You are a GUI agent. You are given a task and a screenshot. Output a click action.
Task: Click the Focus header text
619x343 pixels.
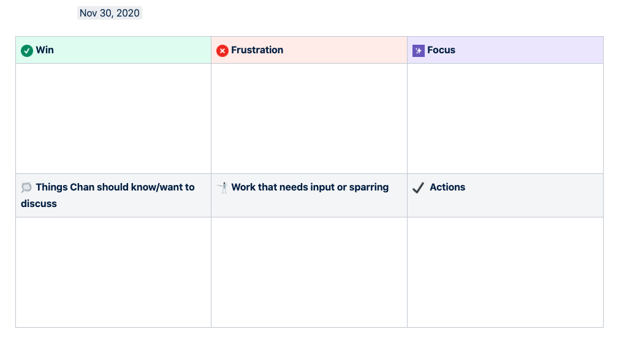tap(441, 50)
